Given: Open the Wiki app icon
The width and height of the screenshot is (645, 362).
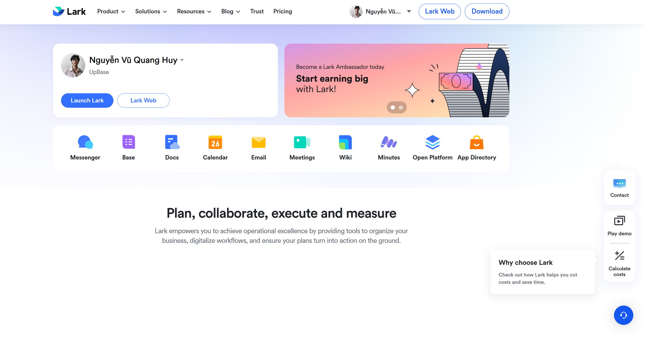Looking at the screenshot, I should (x=345, y=142).
